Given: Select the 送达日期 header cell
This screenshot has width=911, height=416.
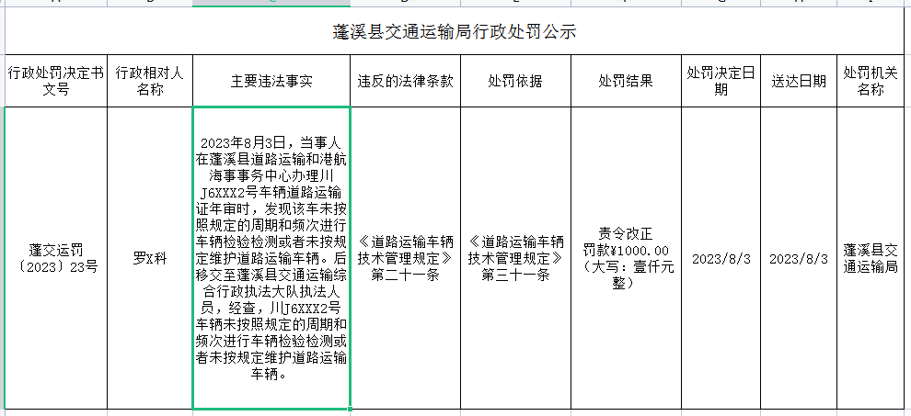Looking at the screenshot, I should 799,81.
